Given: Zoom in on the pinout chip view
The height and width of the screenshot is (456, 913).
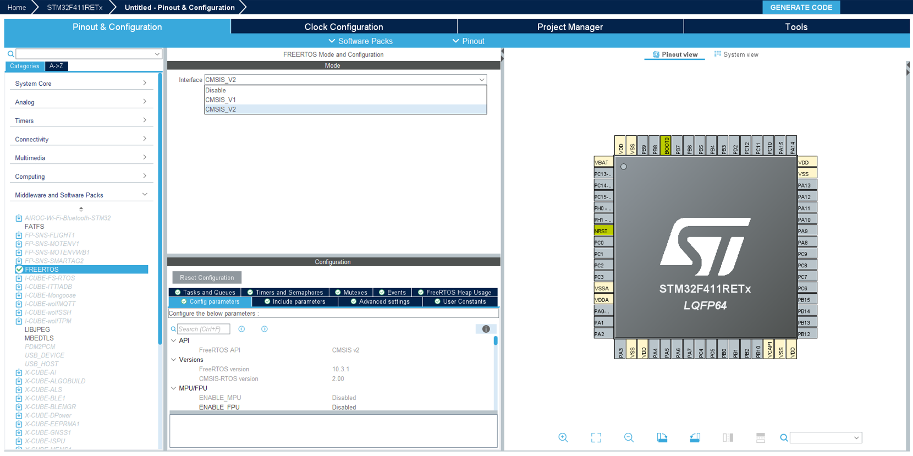Looking at the screenshot, I should 563,437.
